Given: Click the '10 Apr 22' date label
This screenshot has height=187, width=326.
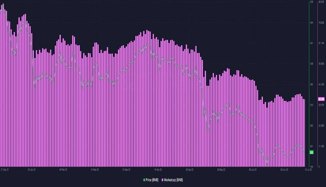Looking at the screenshot, I should [x=158, y=170].
